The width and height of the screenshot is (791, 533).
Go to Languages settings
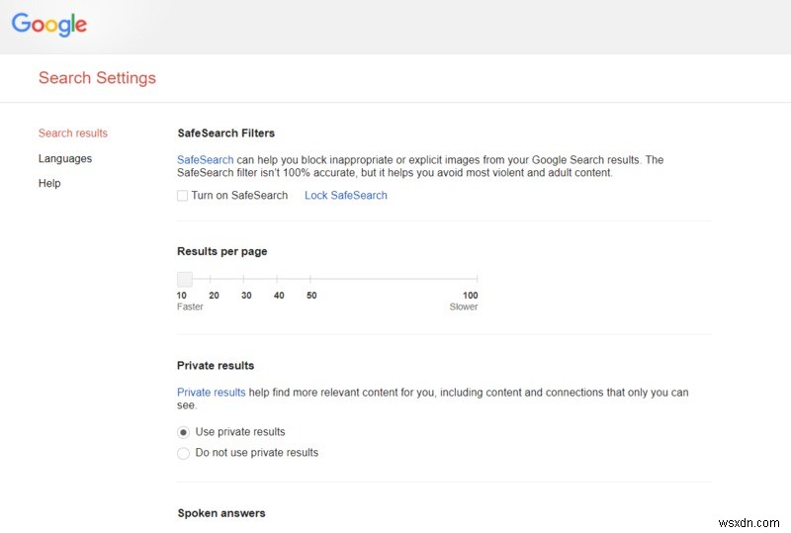[x=65, y=158]
